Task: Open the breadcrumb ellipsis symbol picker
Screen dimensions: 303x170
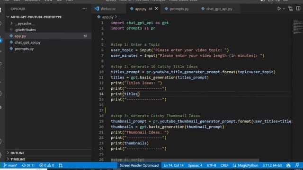Action: 119,17
